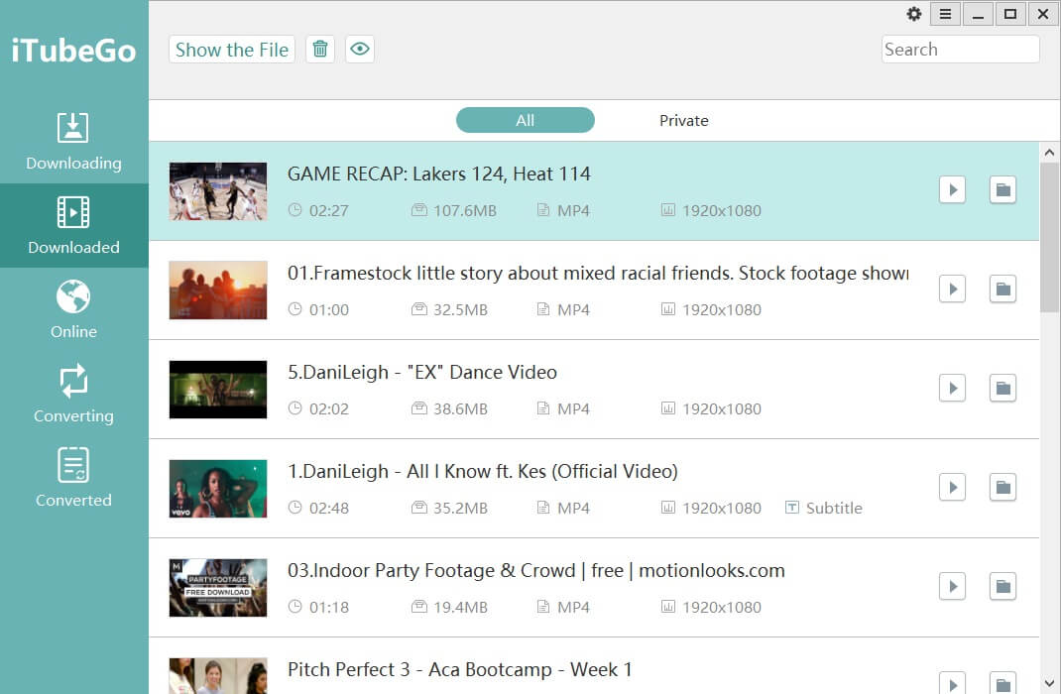Select title "01.Framestock little story about mixed racial friends"

(511, 273)
